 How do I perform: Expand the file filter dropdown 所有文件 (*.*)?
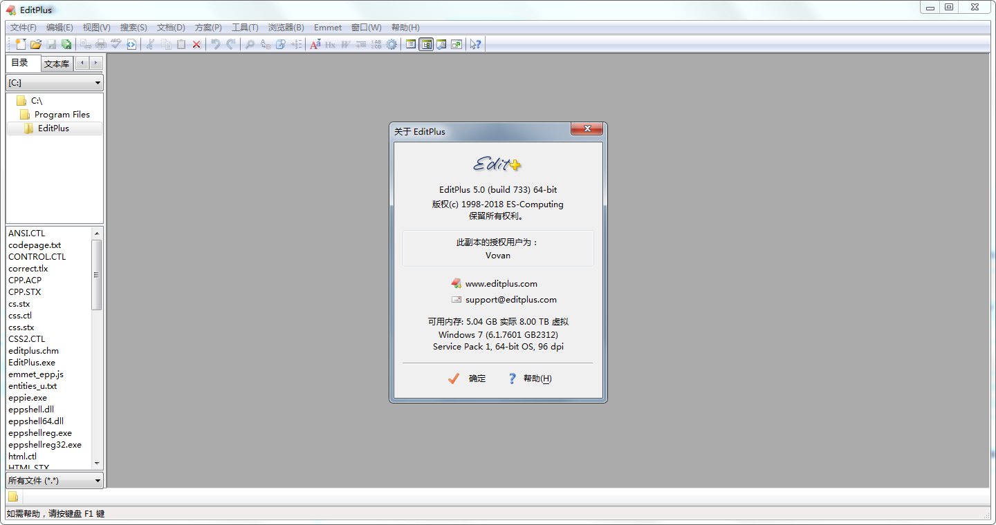click(55, 481)
